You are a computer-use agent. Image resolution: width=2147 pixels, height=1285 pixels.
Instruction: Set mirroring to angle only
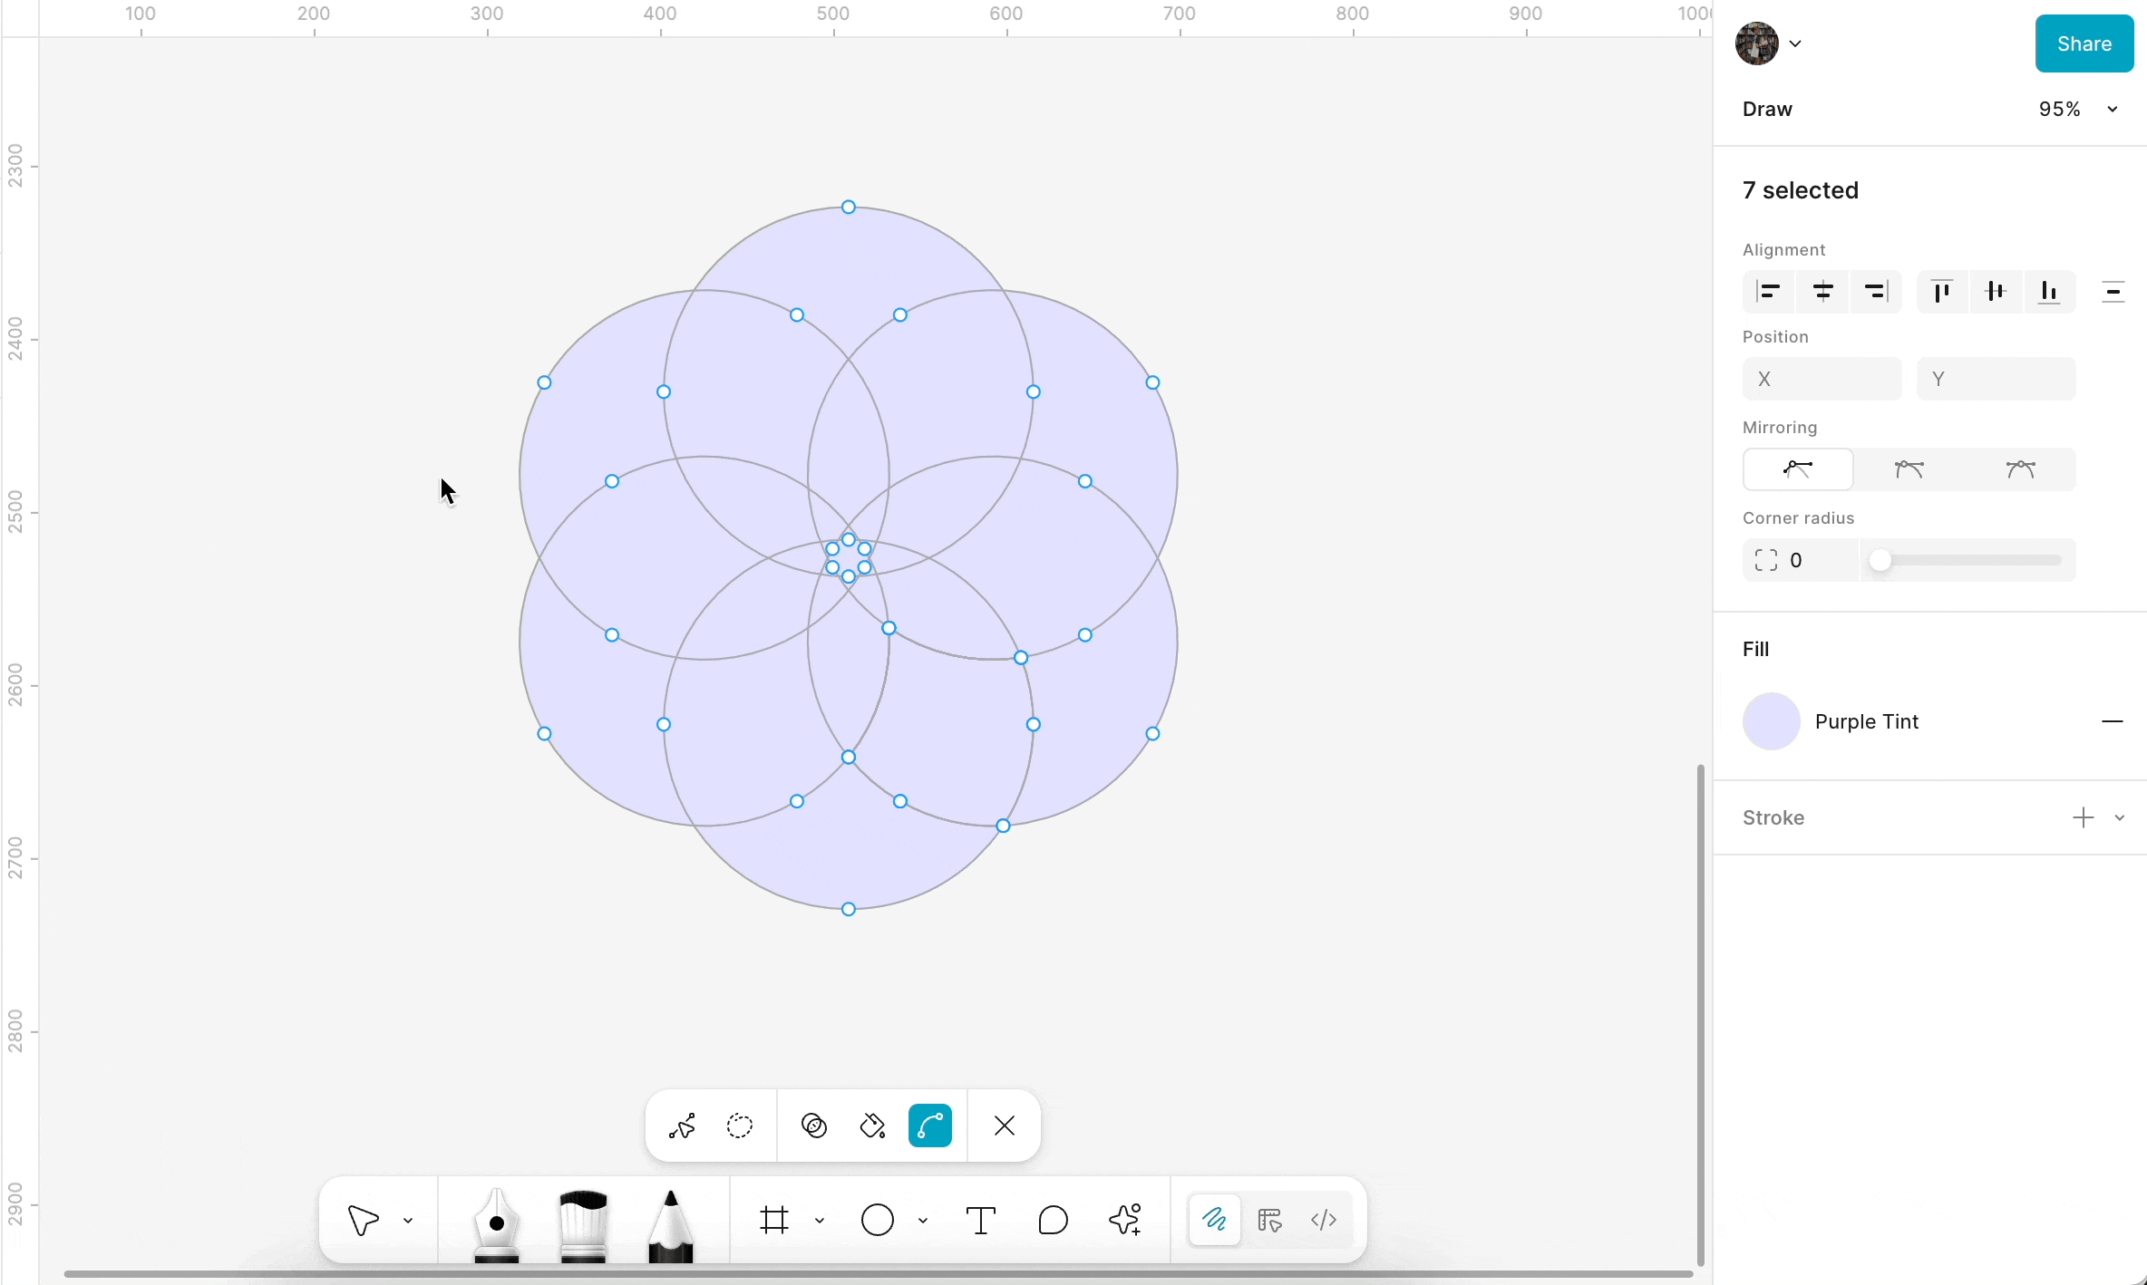pyautogui.click(x=1909, y=469)
